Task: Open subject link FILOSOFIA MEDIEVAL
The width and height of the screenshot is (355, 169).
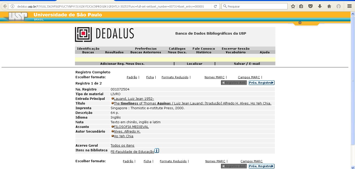Action: (131, 127)
